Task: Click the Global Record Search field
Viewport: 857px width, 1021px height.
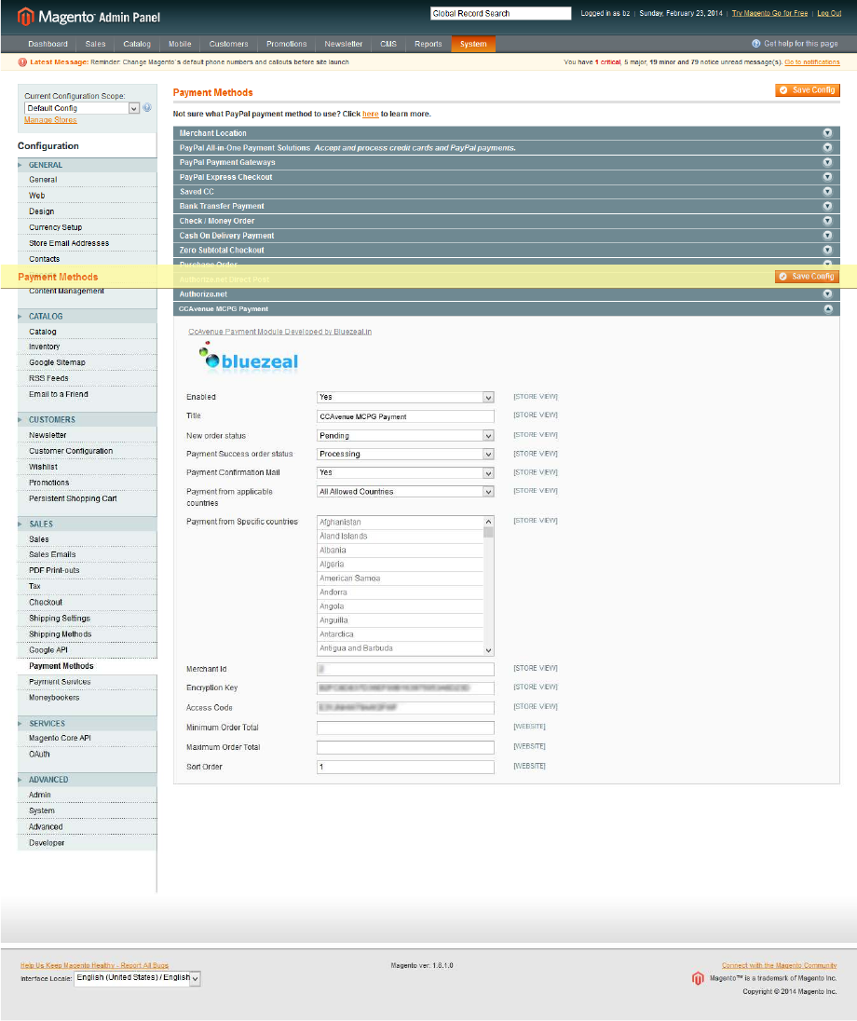Action: [500, 13]
